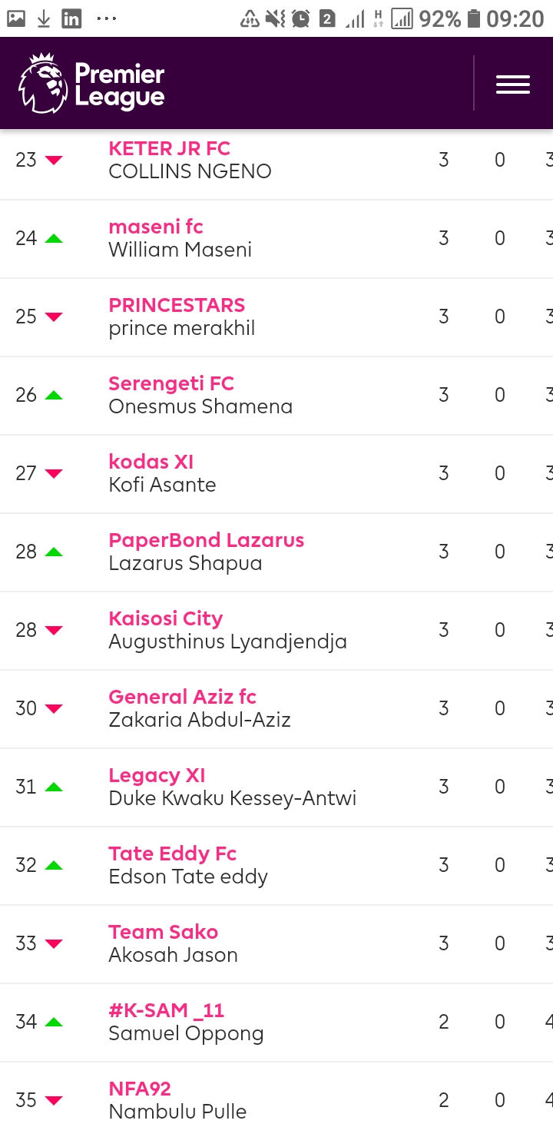The width and height of the screenshot is (553, 1137).
Task: Click red down arrow beside rank 23
Action: click(53, 160)
